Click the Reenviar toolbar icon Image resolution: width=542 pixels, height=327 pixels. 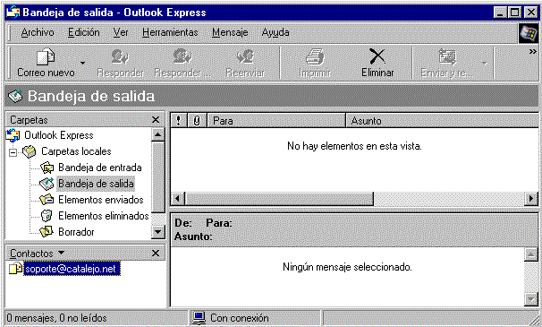245,56
